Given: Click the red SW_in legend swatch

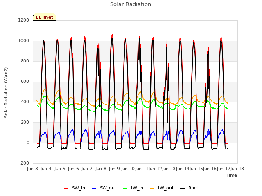Looking at the screenshot, I should (66, 189).
